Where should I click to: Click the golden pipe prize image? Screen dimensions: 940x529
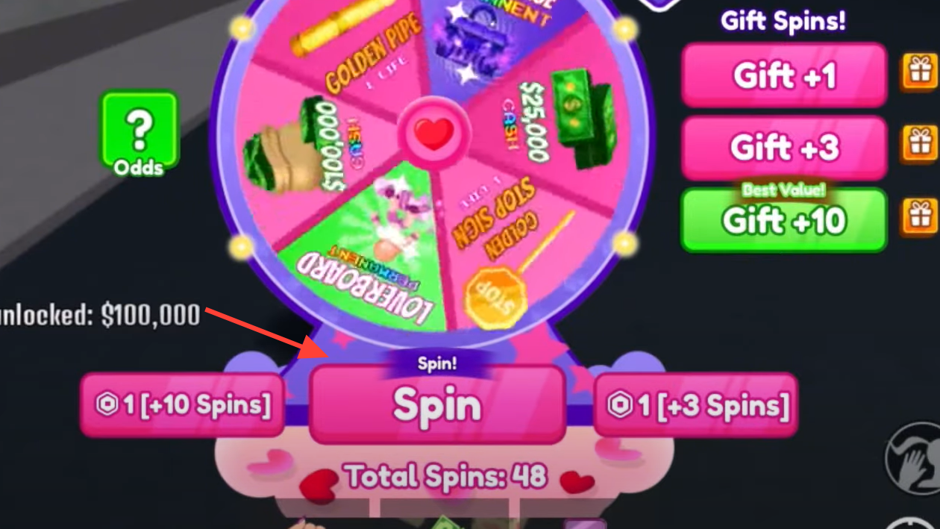pos(328,35)
